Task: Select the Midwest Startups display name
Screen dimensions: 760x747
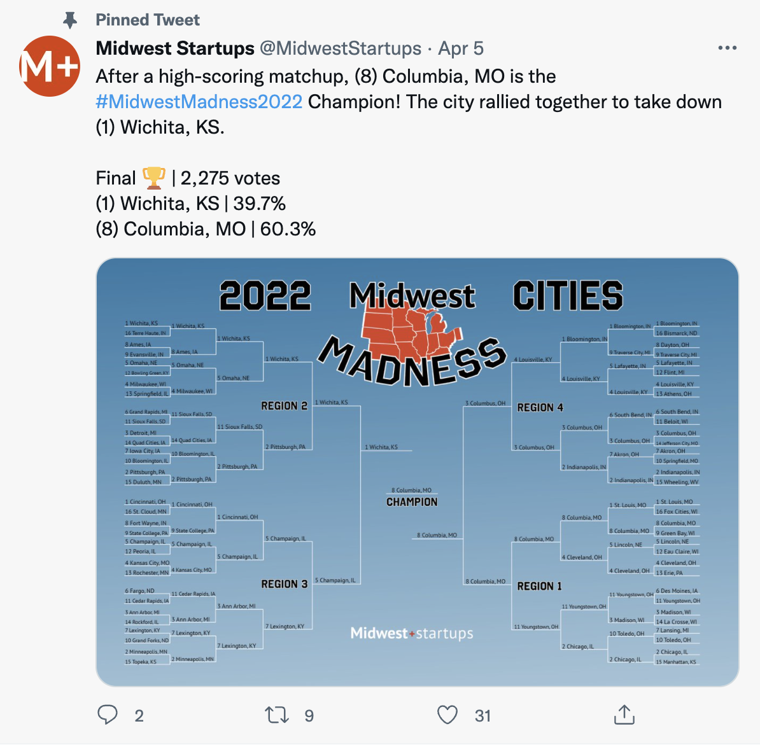Action: tap(176, 48)
